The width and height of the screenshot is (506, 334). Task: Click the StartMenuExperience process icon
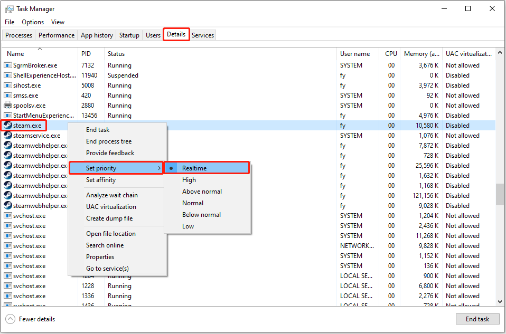(8, 116)
